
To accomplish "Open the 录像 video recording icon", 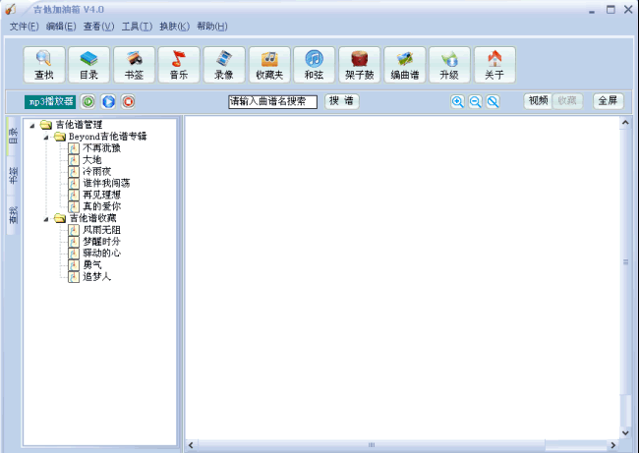I will pyautogui.click(x=224, y=64).
